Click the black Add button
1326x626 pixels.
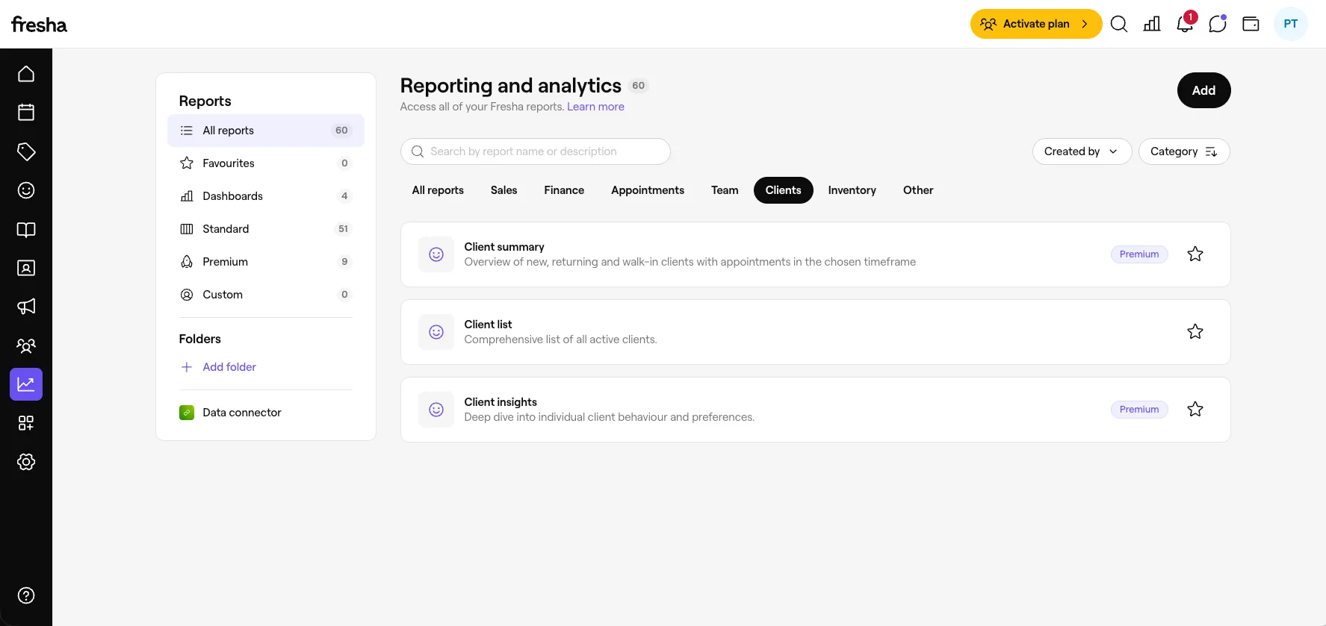pos(1203,90)
